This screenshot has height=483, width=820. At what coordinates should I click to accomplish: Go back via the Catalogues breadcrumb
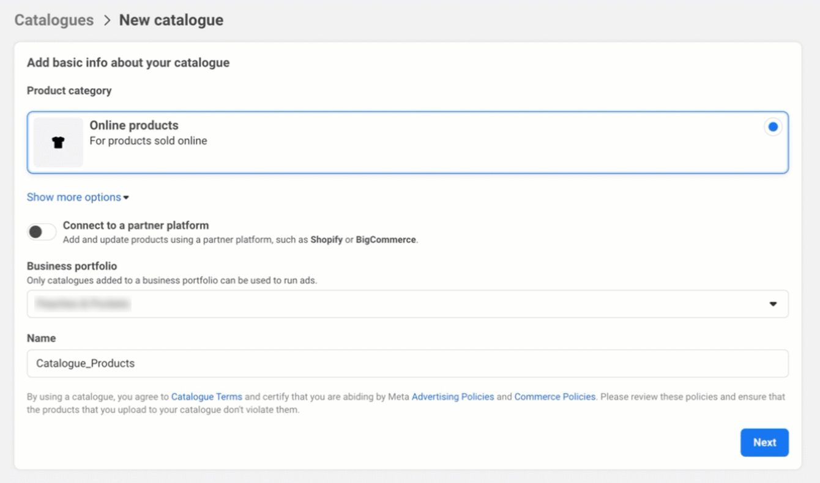pyautogui.click(x=53, y=19)
